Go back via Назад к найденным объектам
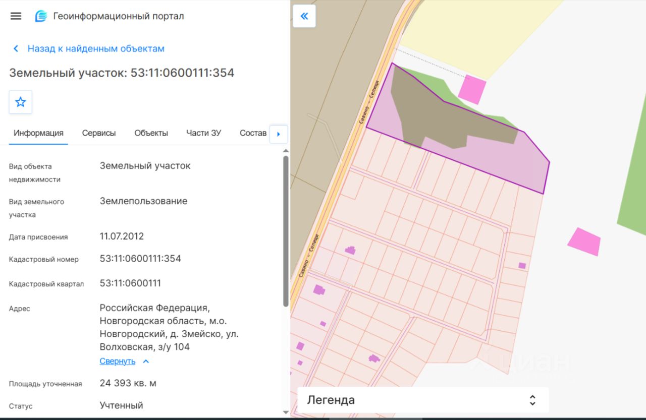Viewport: 646px width, 420px height. pos(96,49)
